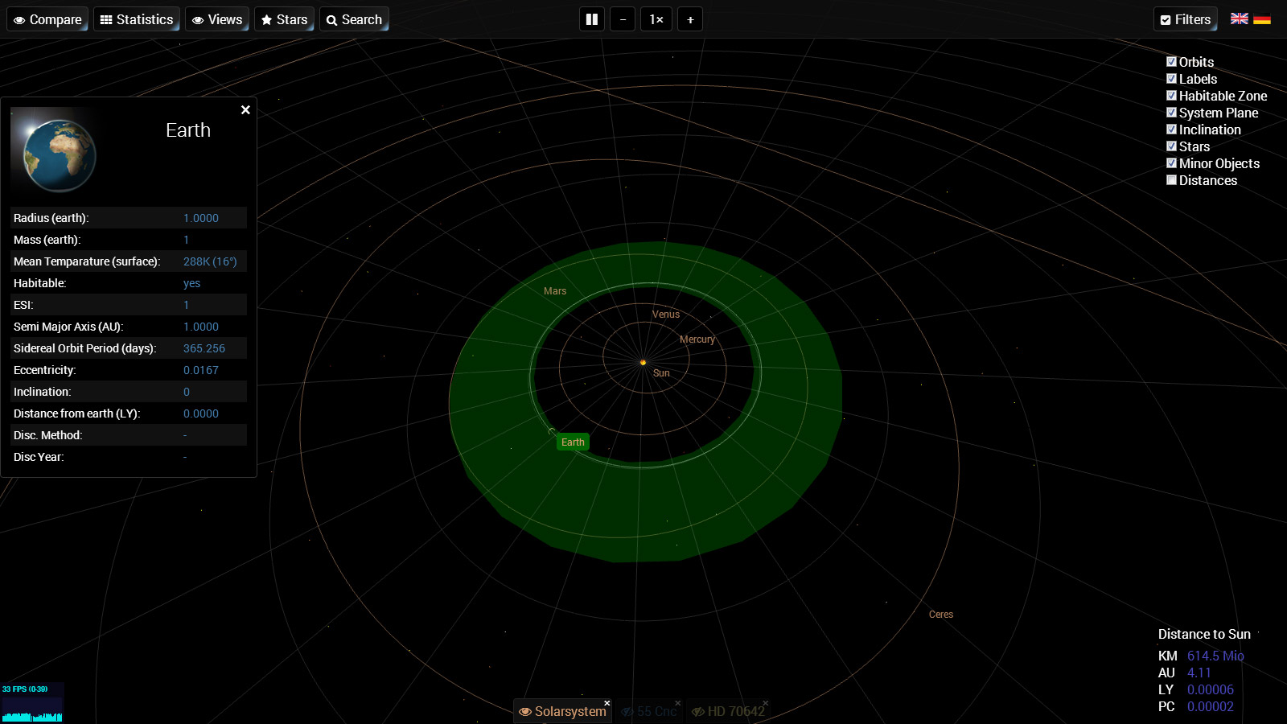
Task: Close the Solarsystem tab
Action: tap(607, 703)
